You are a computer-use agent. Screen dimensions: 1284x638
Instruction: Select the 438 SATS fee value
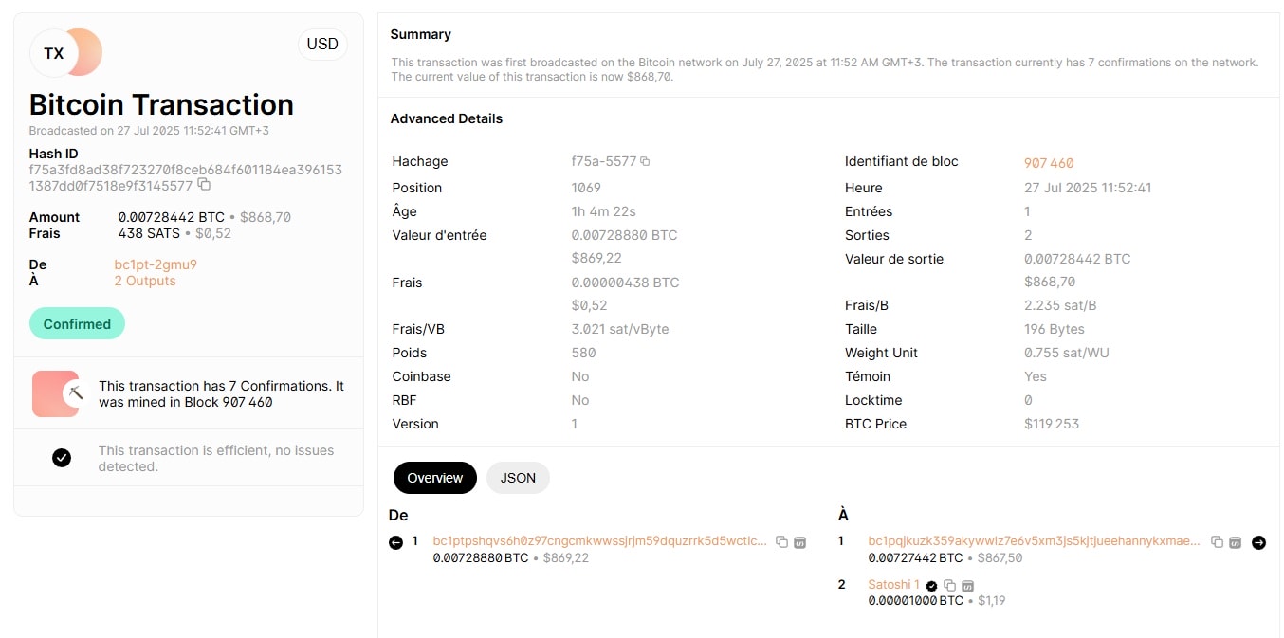[149, 233]
